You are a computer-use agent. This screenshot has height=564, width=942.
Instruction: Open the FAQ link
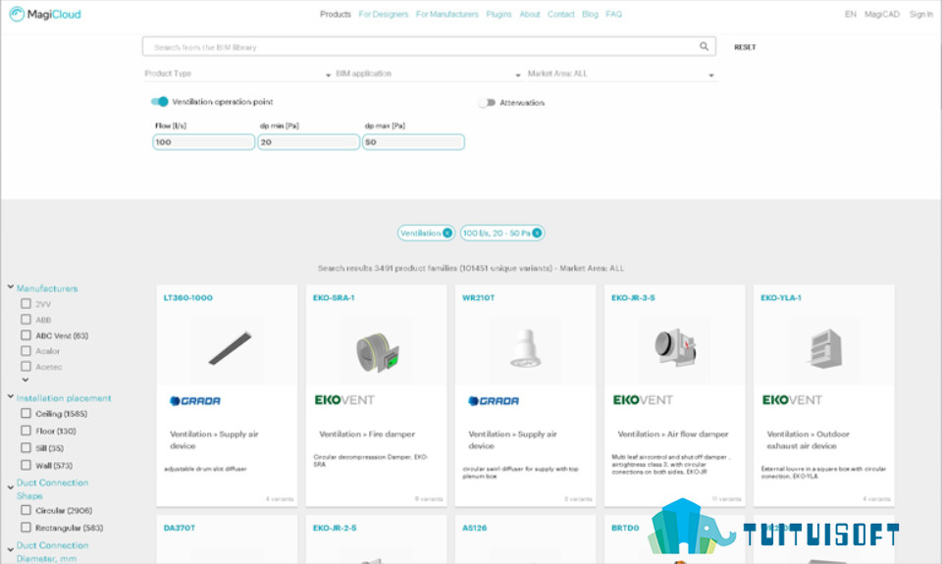click(x=614, y=15)
